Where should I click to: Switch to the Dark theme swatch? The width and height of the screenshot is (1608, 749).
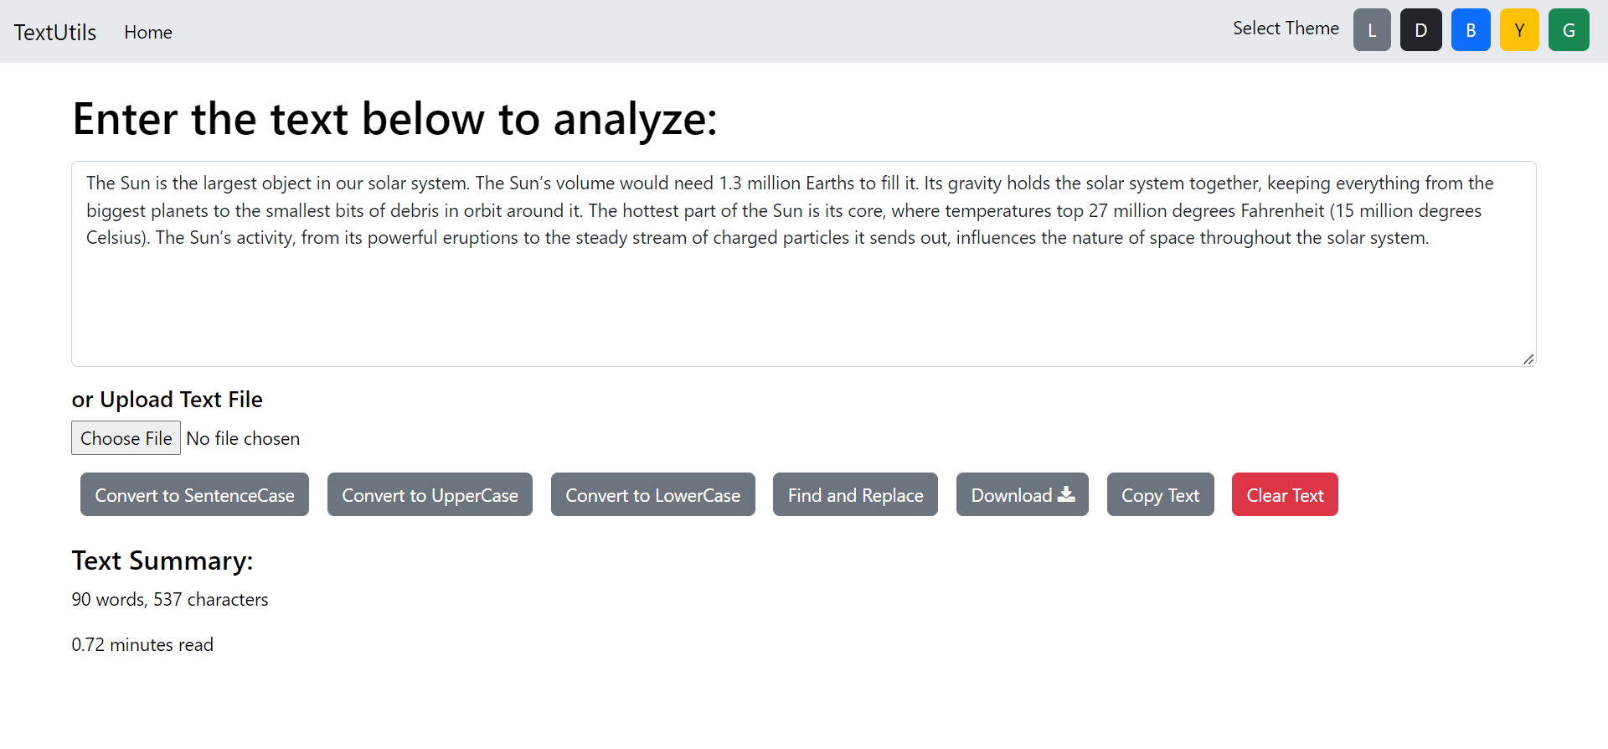(x=1421, y=30)
